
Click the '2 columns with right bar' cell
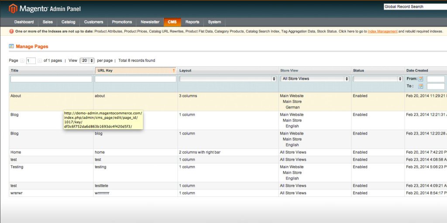pyautogui.click(x=199, y=152)
